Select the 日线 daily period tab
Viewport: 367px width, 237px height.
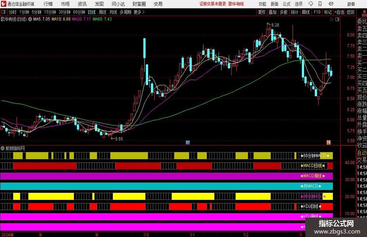pyautogui.click(x=92, y=12)
